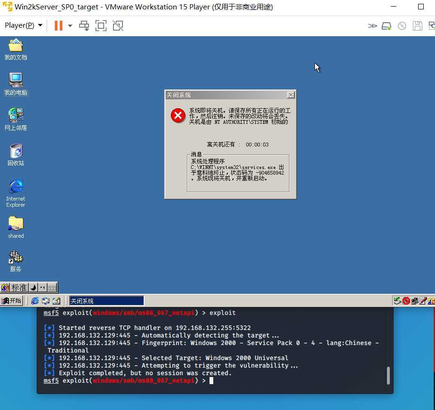Image resolution: width=435 pixels, height=410 pixels.
Task: Click Show Desktop quick launch icon
Action: (x=56, y=301)
